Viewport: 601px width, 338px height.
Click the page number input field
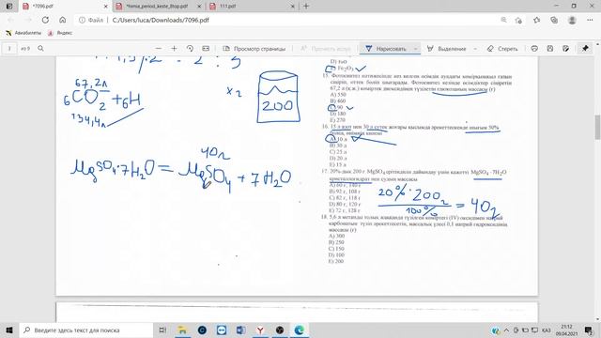pyautogui.click(x=9, y=49)
